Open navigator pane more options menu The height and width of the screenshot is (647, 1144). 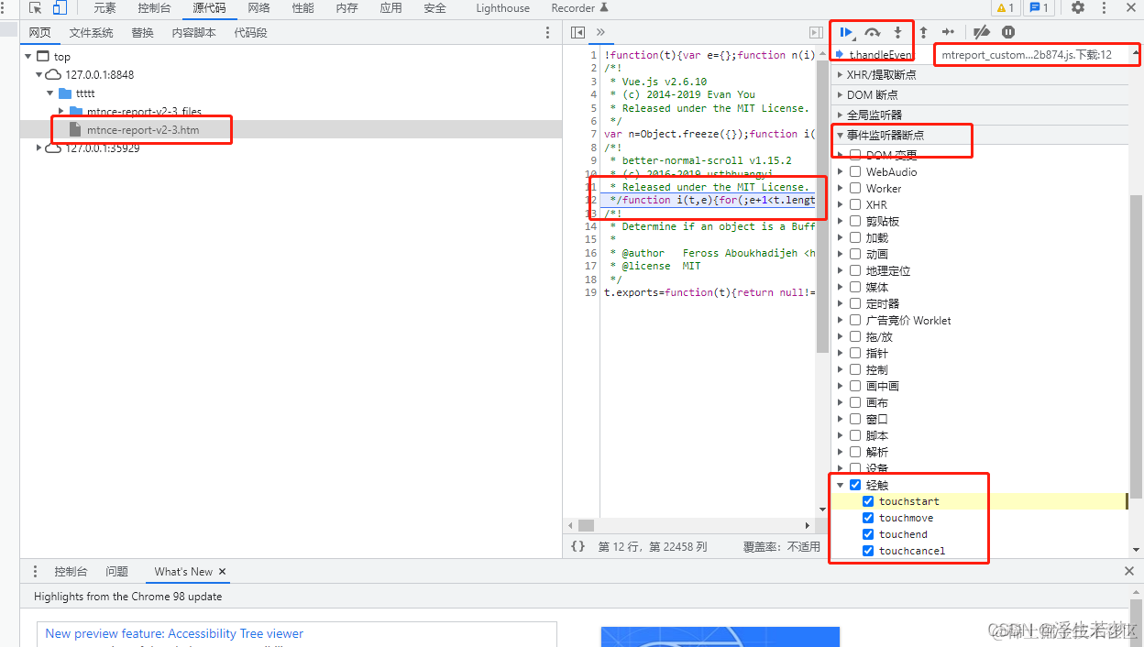(548, 32)
